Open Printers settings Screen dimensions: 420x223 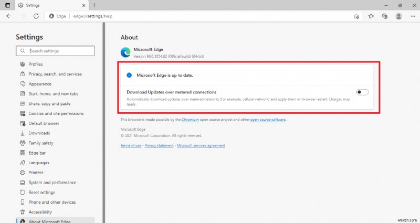(36, 173)
